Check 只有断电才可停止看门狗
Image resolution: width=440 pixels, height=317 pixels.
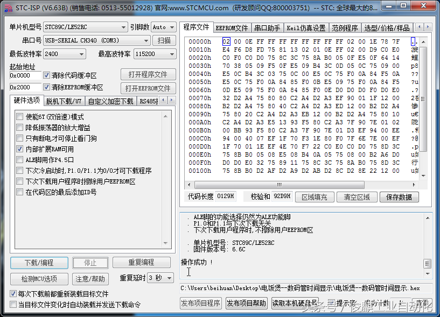(19, 138)
